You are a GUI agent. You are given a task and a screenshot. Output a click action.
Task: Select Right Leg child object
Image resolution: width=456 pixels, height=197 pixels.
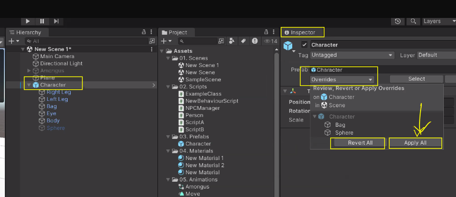[59, 92]
